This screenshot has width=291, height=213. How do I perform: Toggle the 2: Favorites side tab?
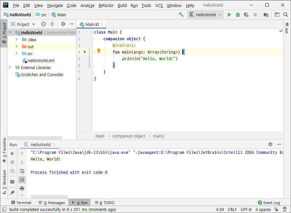click(4, 150)
